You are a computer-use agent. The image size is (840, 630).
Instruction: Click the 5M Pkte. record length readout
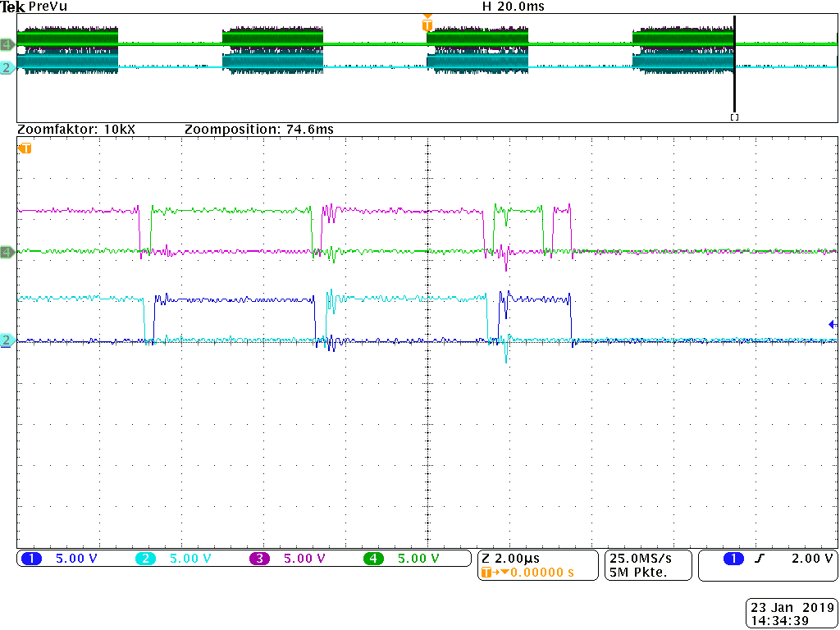(x=637, y=572)
